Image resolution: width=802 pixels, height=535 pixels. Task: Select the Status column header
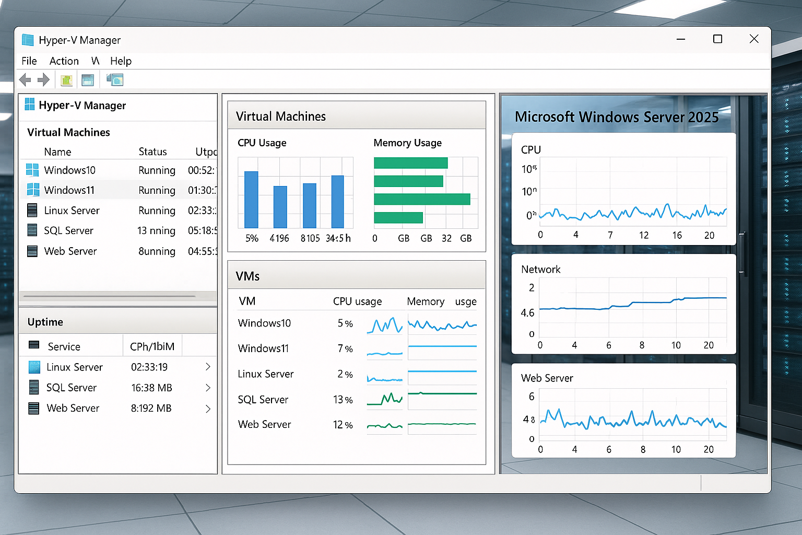152,152
